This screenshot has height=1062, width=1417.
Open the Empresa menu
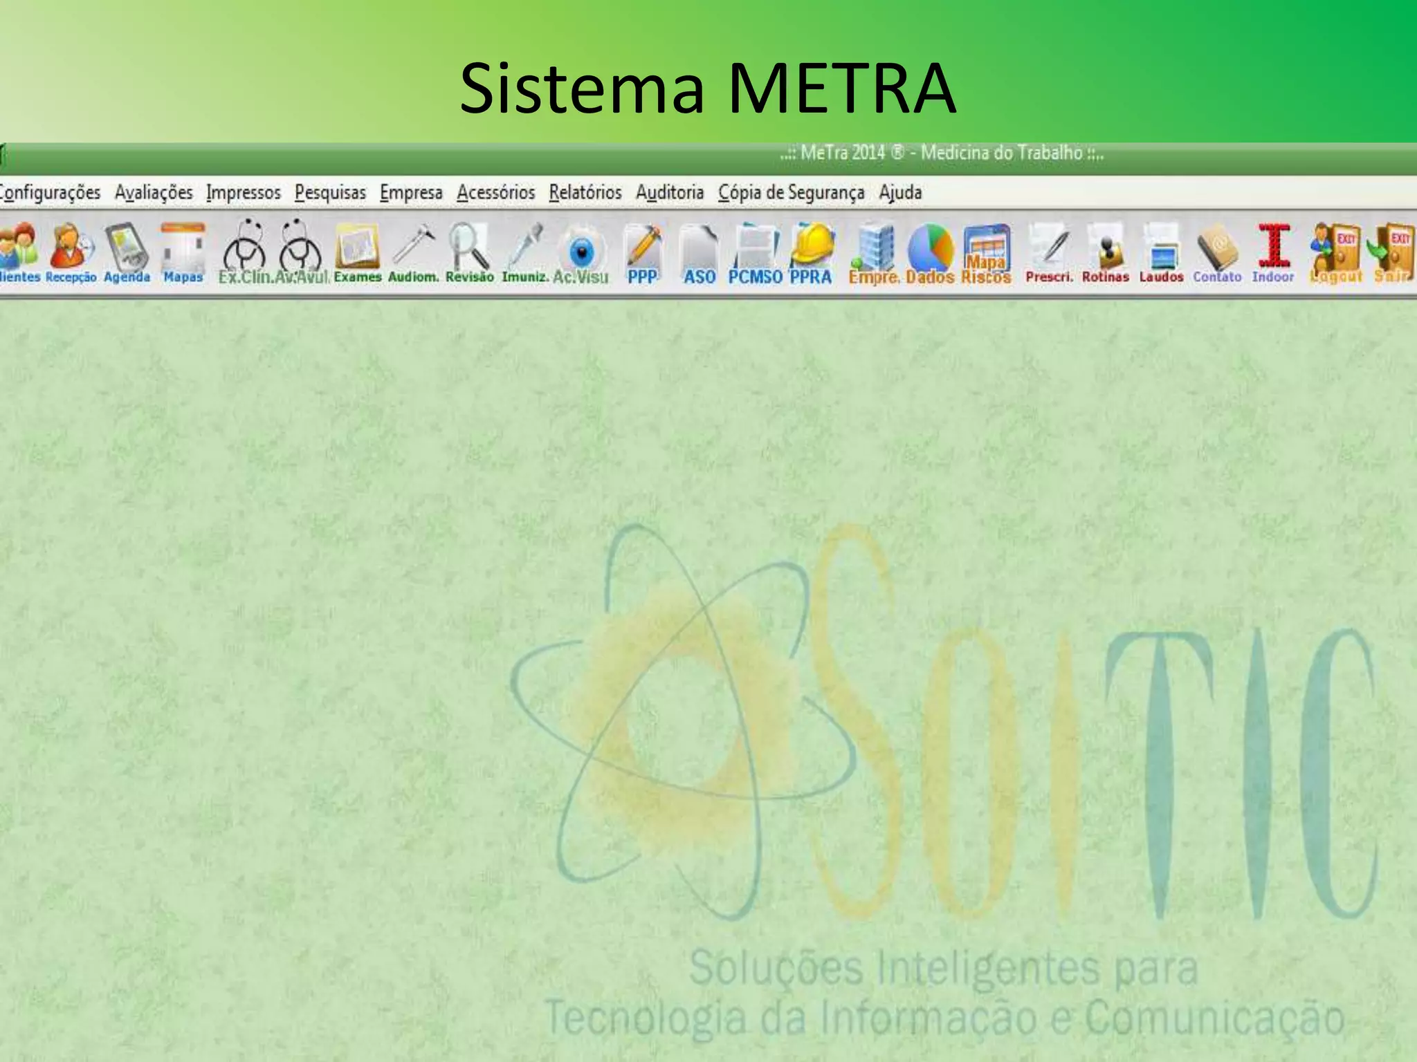411,193
